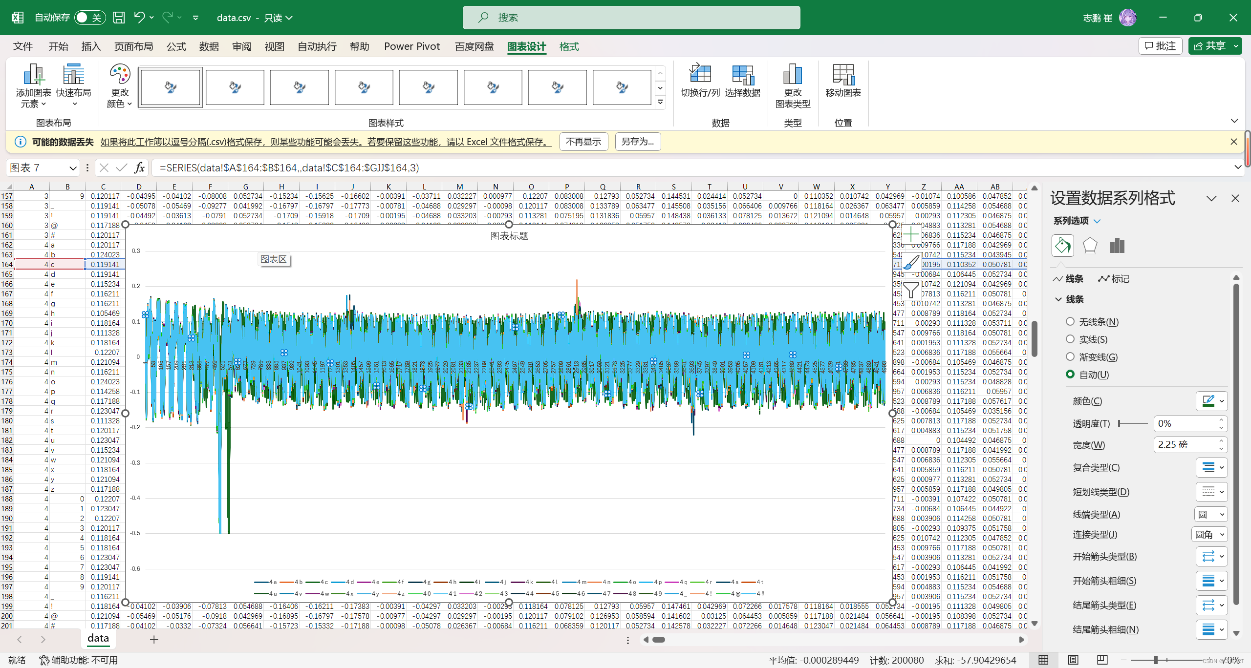
Task: Open the Power Pivot tab
Action: click(x=412, y=46)
